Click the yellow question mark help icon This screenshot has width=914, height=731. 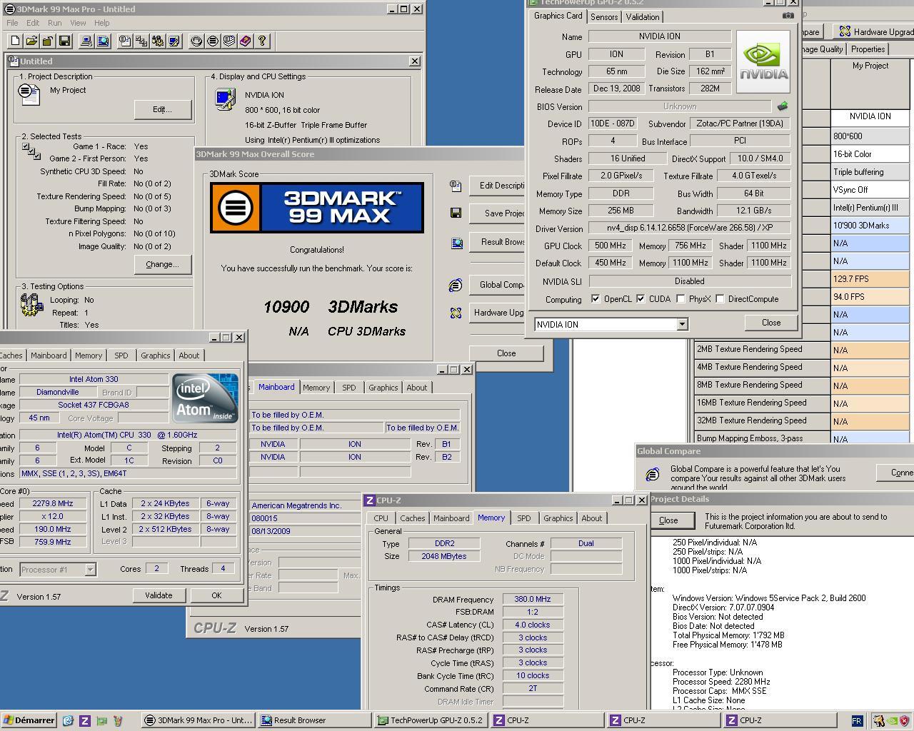pyautogui.click(x=262, y=41)
